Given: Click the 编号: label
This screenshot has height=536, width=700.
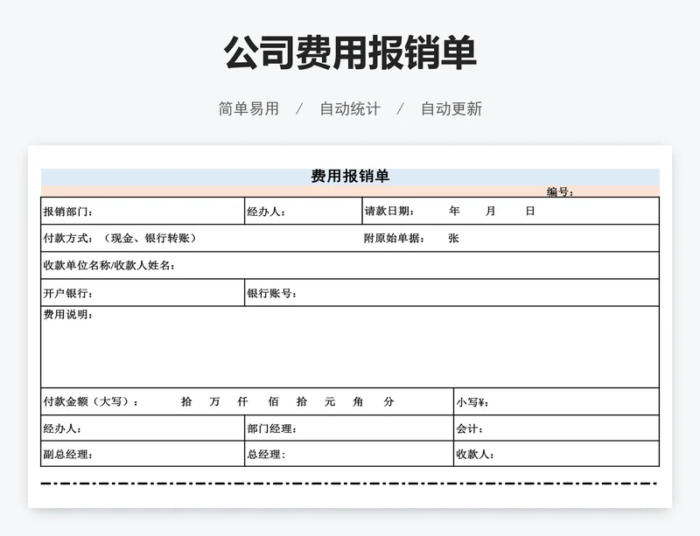Looking at the screenshot, I should click(560, 191).
